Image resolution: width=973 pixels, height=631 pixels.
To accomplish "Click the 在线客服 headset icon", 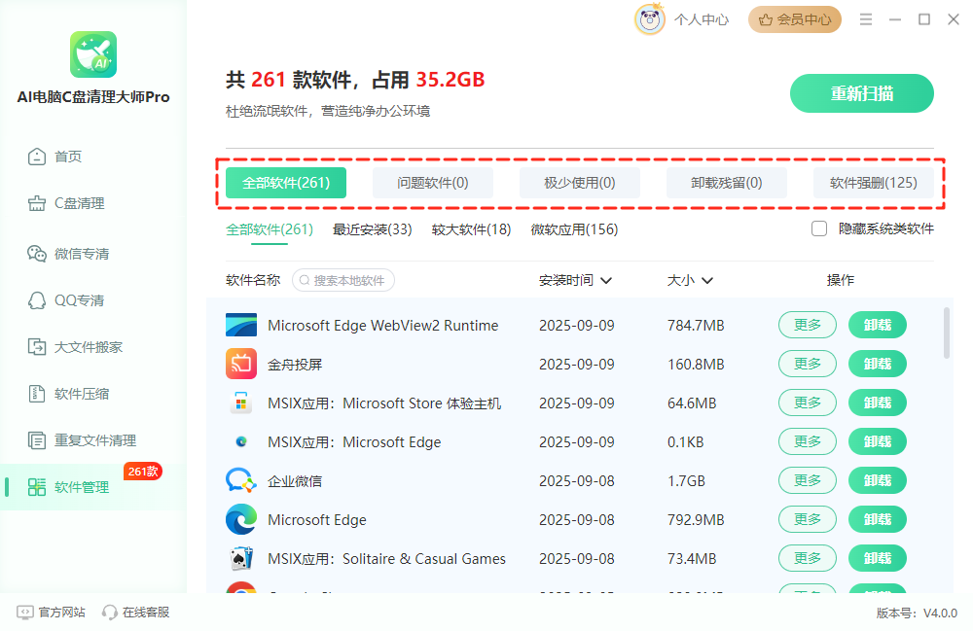I will [x=110, y=613].
